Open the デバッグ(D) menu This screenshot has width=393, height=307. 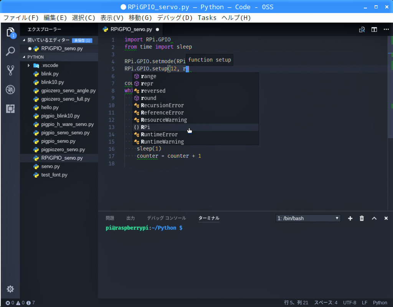[x=175, y=18]
